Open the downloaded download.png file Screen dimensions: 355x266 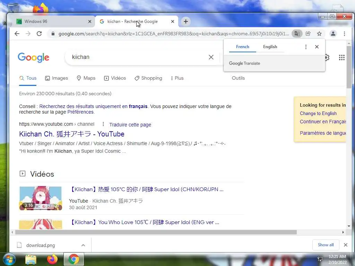click(41, 245)
